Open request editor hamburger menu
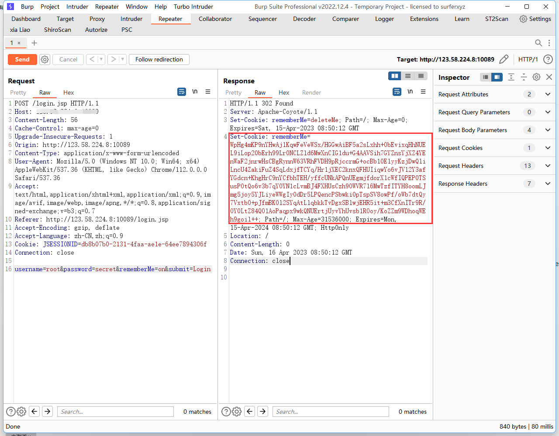 tap(208, 92)
